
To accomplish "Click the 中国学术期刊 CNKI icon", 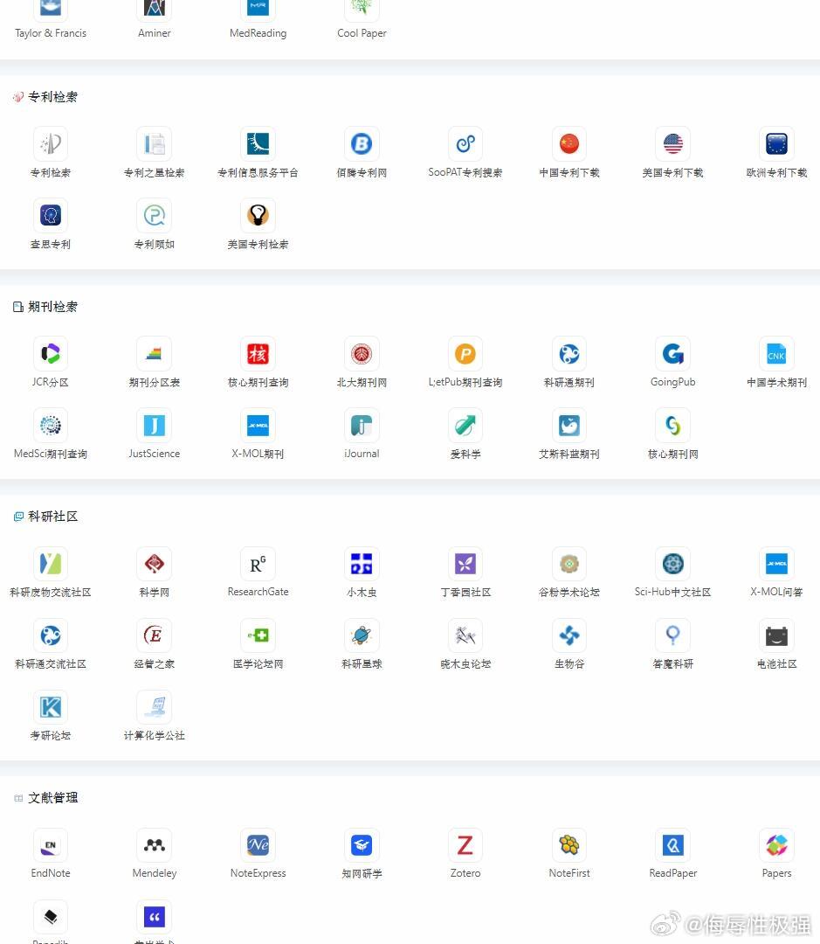I will 776,353.
